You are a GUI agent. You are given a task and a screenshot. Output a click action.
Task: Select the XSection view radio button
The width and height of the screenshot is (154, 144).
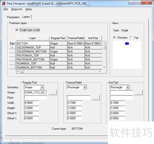114,37
